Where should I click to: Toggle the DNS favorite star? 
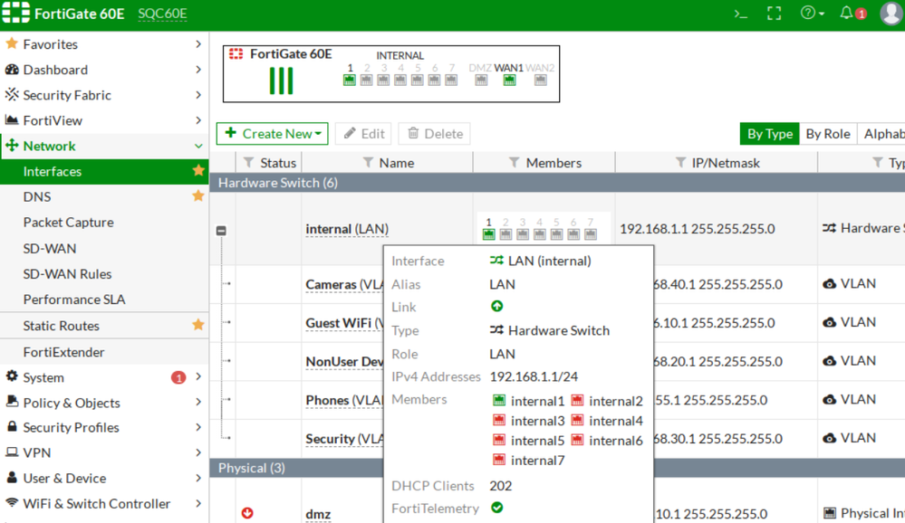click(x=198, y=196)
